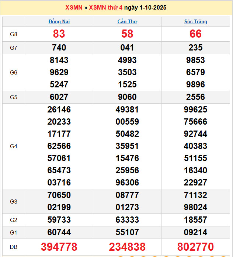
Task: Select the G4 row label
Action: [x=14, y=146]
